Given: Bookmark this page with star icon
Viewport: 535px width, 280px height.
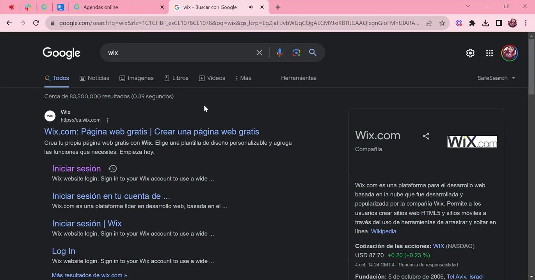Looking at the screenshot, I should (x=442, y=23).
